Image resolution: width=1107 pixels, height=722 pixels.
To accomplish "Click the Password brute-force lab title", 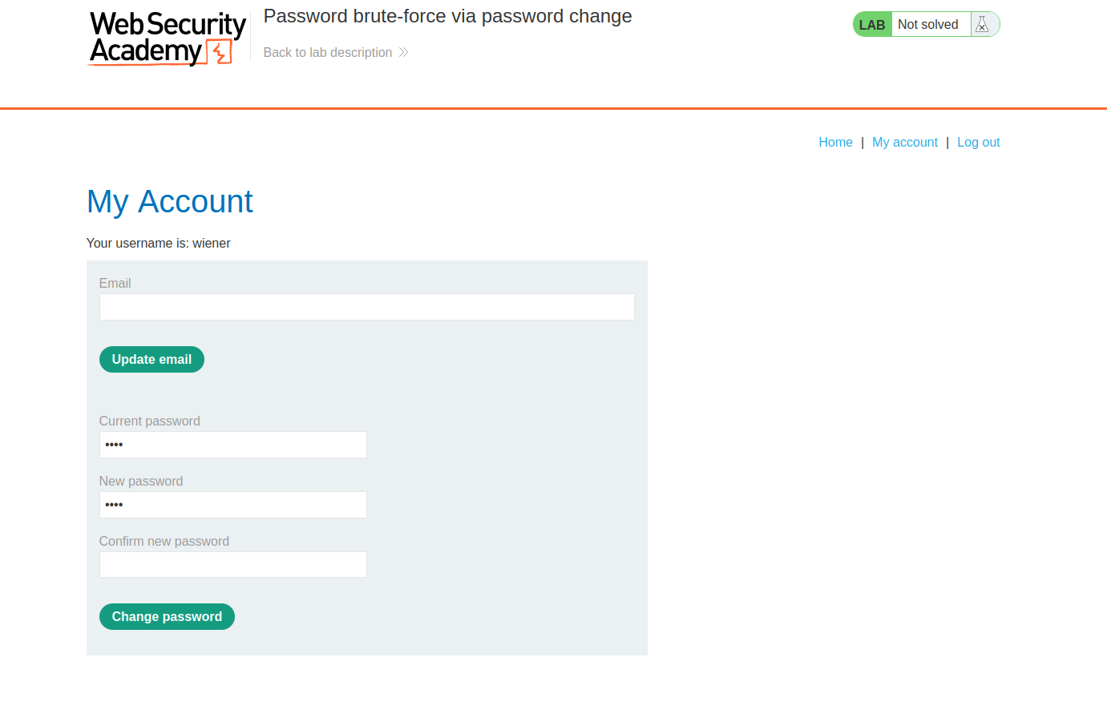I will pos(446,16).
